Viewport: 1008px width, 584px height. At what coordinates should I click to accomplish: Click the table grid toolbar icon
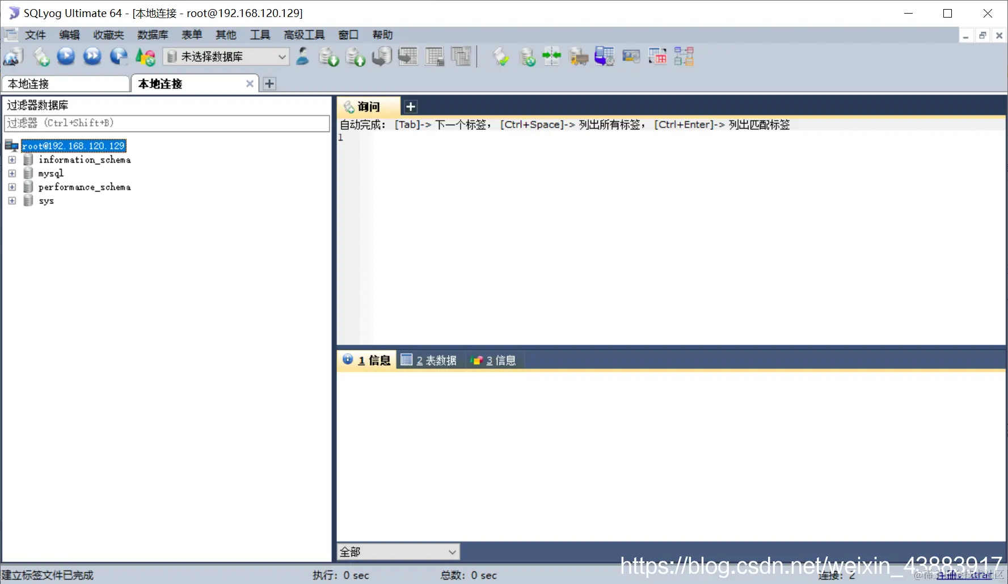(435, 57)
